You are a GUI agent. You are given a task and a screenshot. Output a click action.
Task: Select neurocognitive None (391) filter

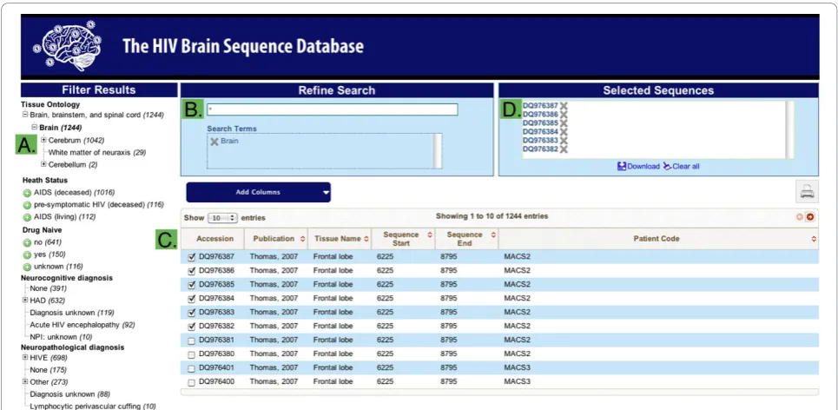pyautogui.click(x=48, y=288)
